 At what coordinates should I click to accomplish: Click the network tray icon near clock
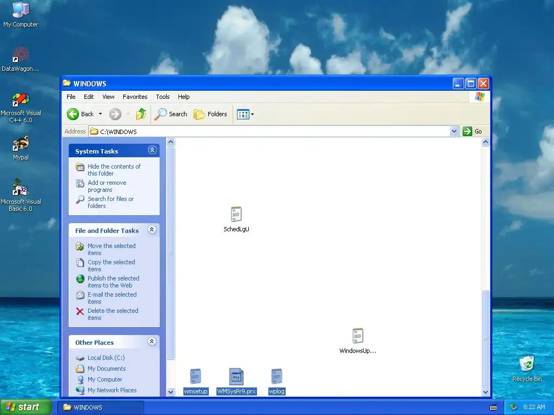pos(514,407)
